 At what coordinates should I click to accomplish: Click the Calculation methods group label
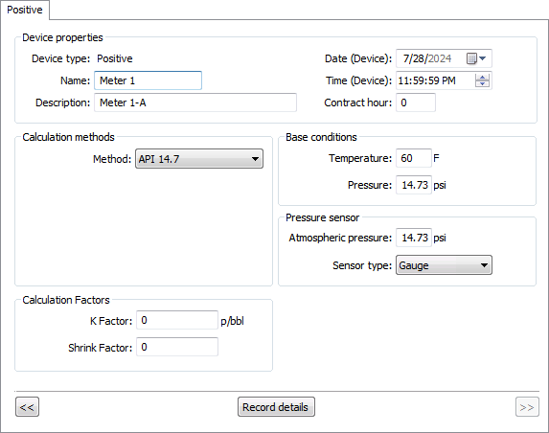click(x=68, y=137)
